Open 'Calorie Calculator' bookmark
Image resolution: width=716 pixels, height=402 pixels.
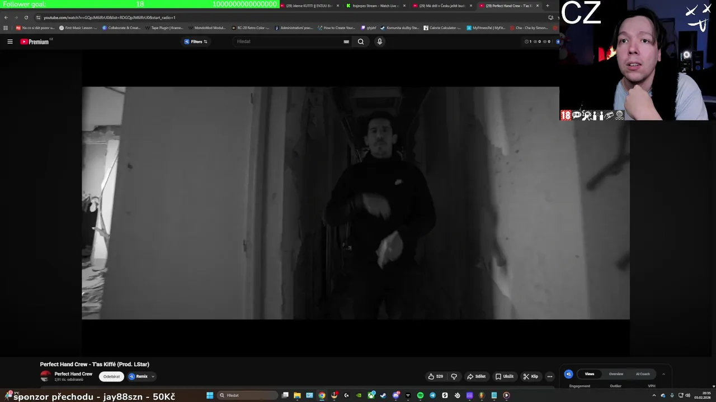click(x=442, y=27)
